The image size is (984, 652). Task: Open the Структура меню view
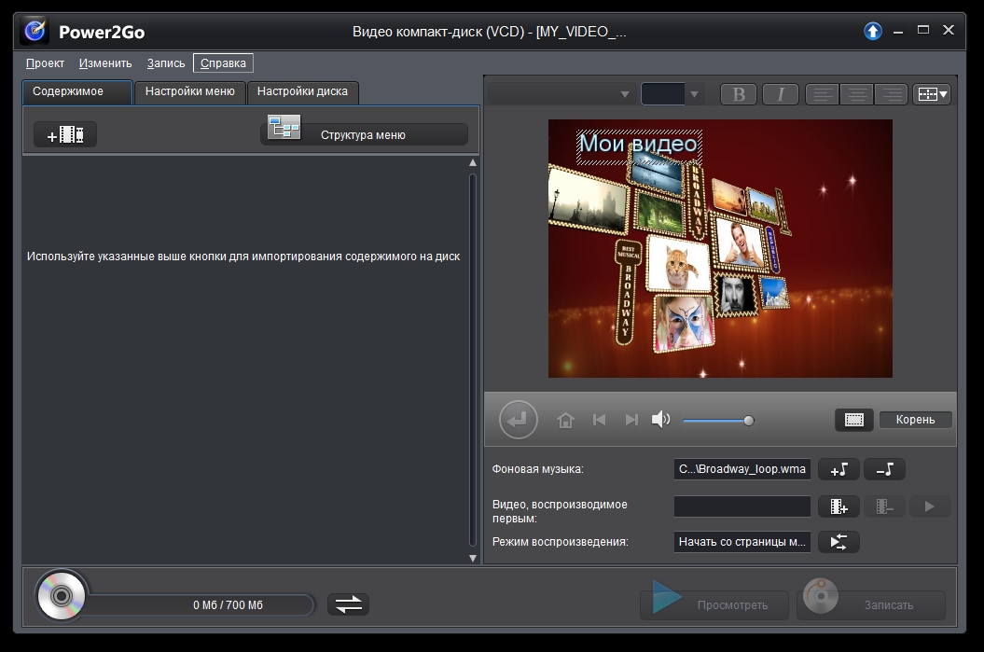click(x=364, y=134)
